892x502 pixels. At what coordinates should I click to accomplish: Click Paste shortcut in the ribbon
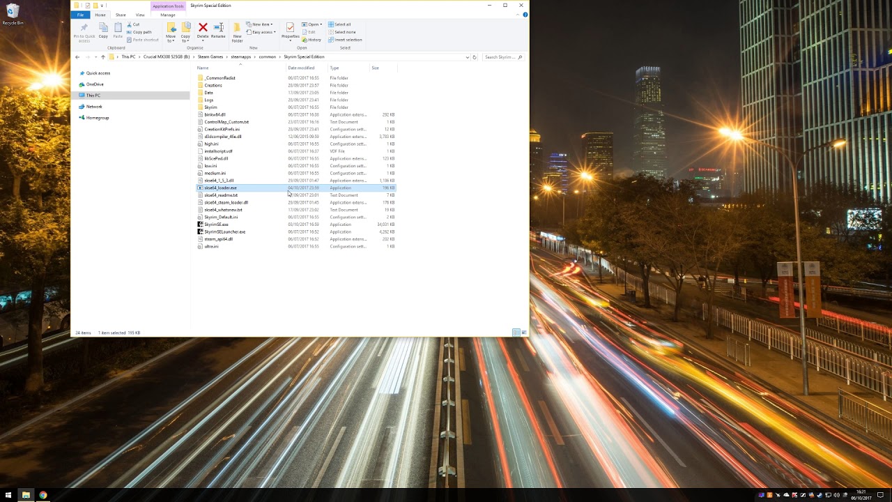tap(144, 40)
